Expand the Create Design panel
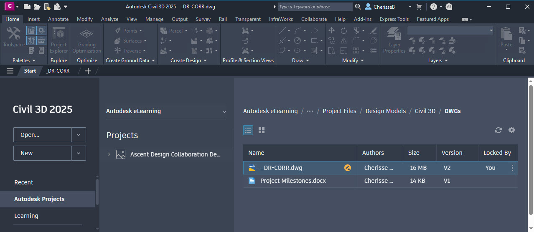Image resolution: width=534 pixels, height=232 pixels. 188,61
